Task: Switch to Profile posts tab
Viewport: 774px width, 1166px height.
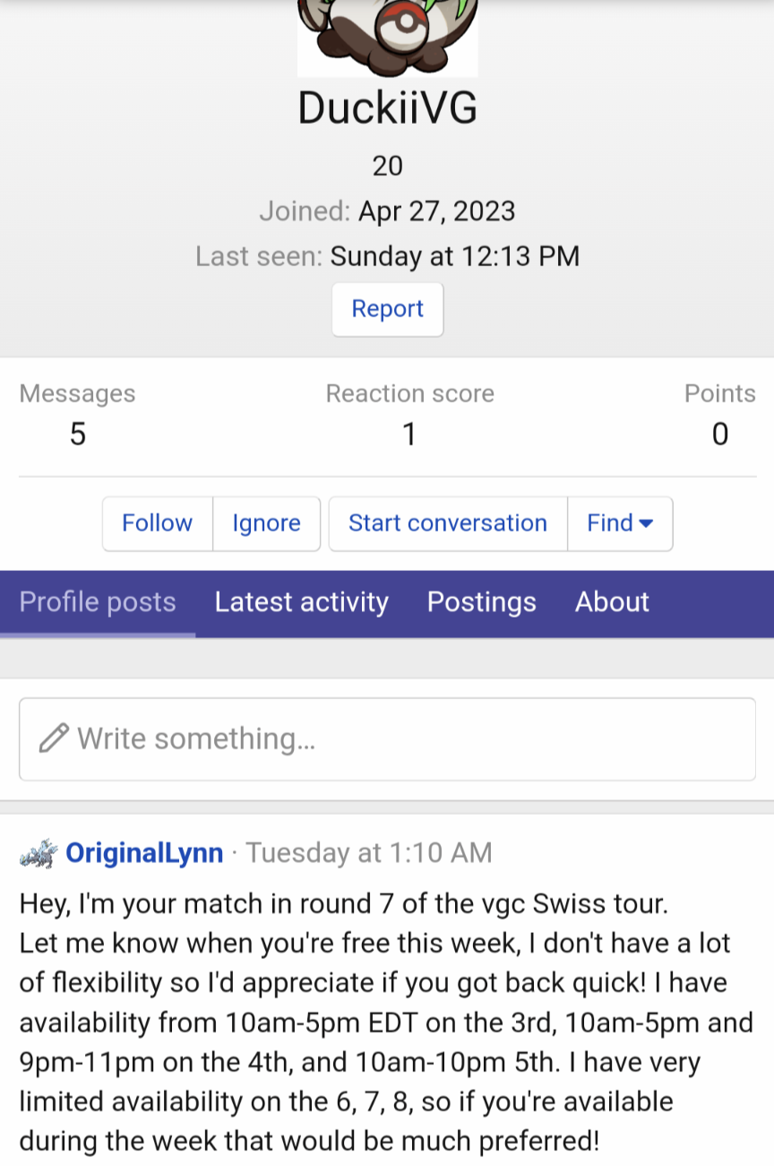Action: click(98, 602)
